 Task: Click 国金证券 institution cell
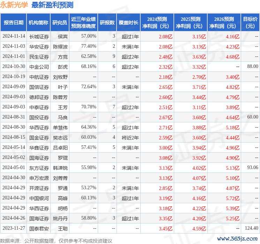[x=39, y=138]
